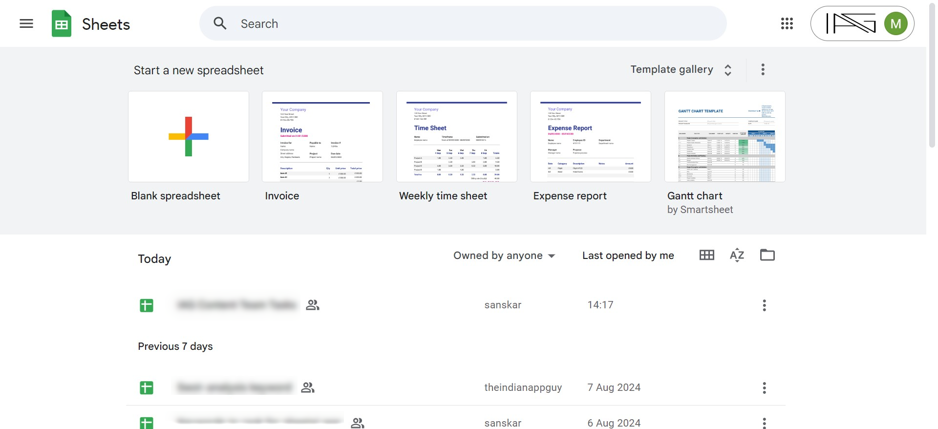Click the Start a new spreadsheet heading
938x429 pixels.
click(x=199, y=70)
